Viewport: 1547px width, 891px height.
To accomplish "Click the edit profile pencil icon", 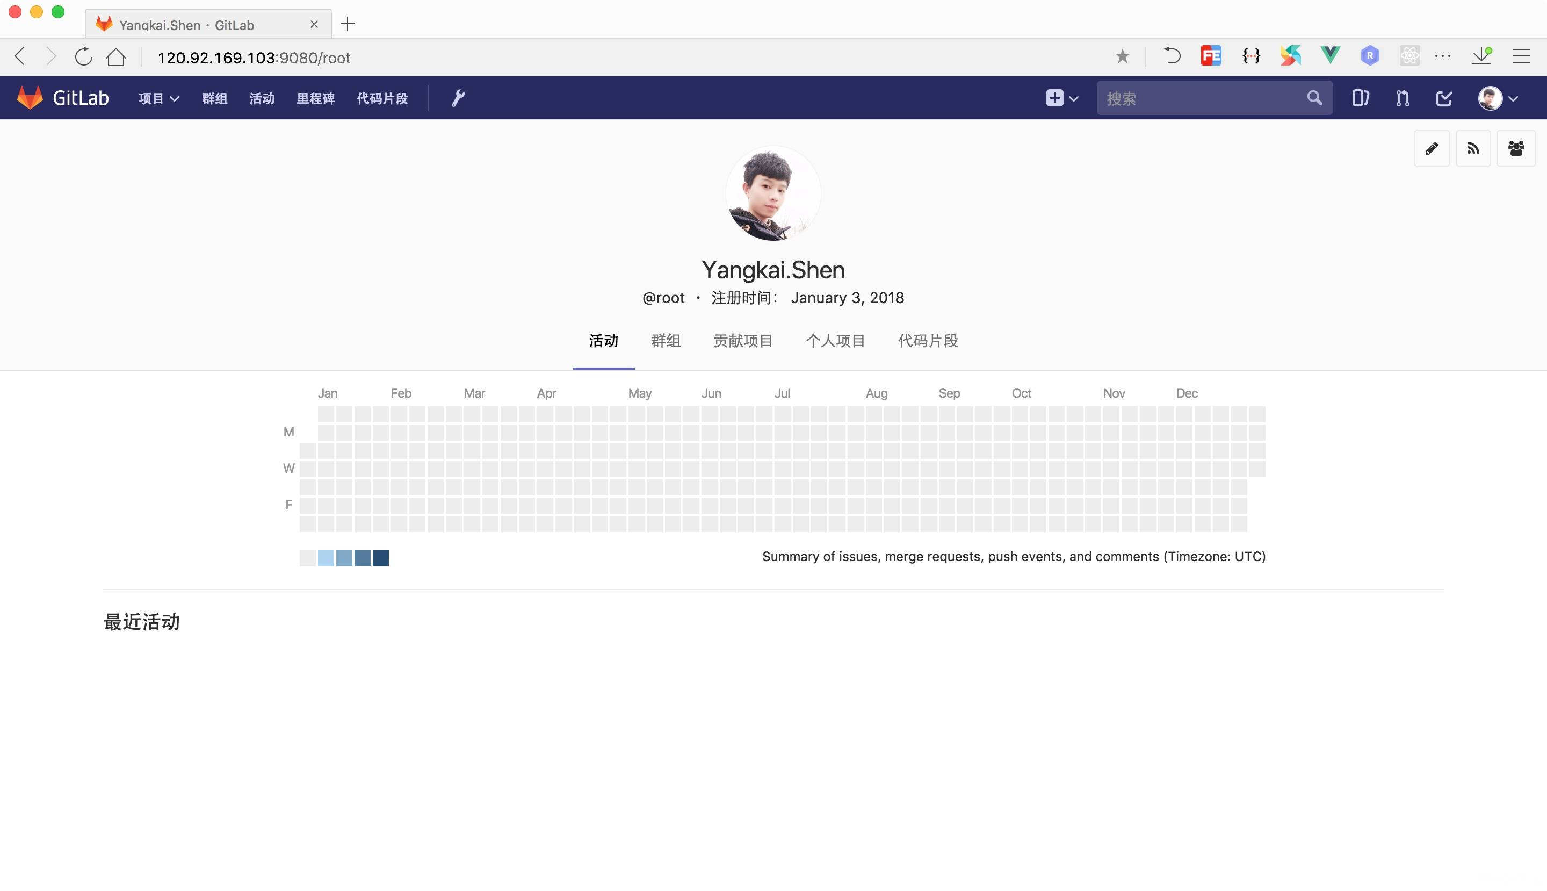I will click(1432, 149).
